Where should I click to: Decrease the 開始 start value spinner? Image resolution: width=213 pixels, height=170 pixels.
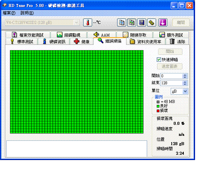pos(185,77)
